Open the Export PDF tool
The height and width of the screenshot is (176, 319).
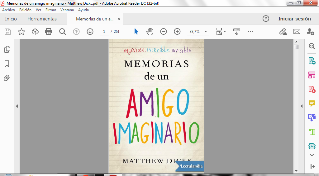(312, 61)
